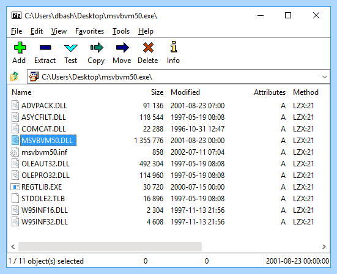Go up one folder level icon
337x274 pixels.
coord(15,76)
